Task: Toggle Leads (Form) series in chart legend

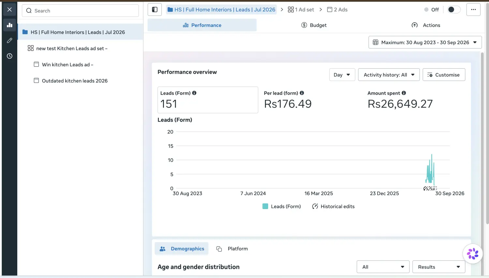Action: 282,206
